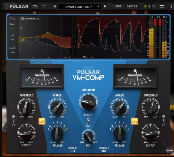Select the B comparison slot
This screenshot has height=157, width=174.
pyautogui.click(x=154, y=6)
